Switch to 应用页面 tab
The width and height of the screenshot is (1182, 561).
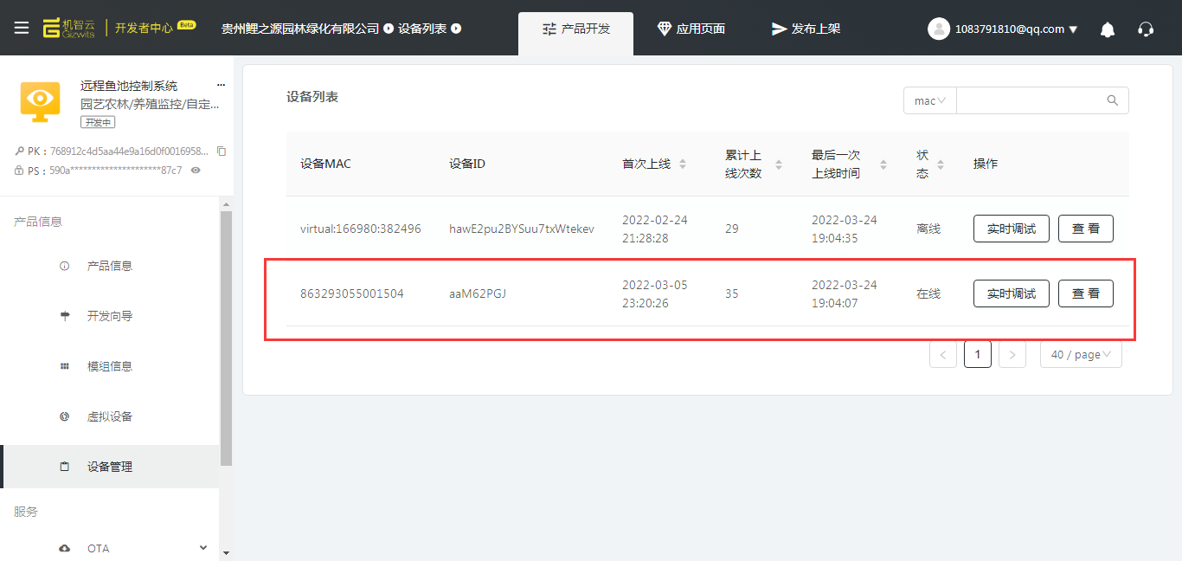pyautogui.click(x=691, y=29)
